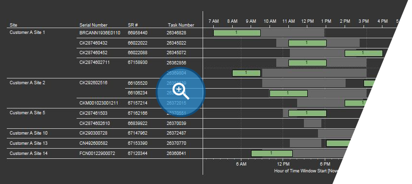Click SR number 67153390

(x=138, y=143)
